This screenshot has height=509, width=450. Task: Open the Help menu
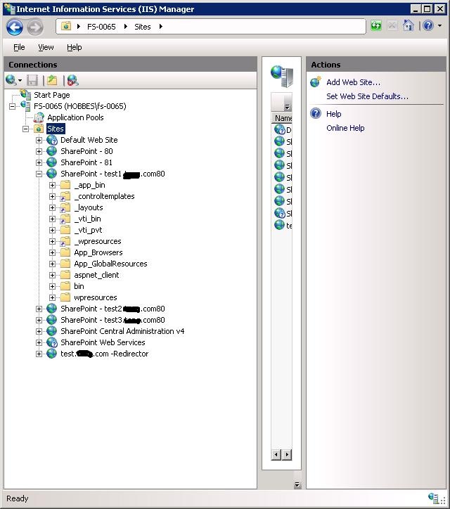(75, 47)
